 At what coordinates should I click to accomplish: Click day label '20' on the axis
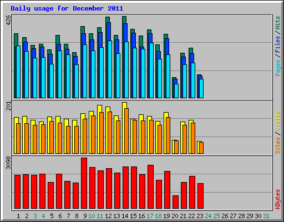[x=175, y=216]
